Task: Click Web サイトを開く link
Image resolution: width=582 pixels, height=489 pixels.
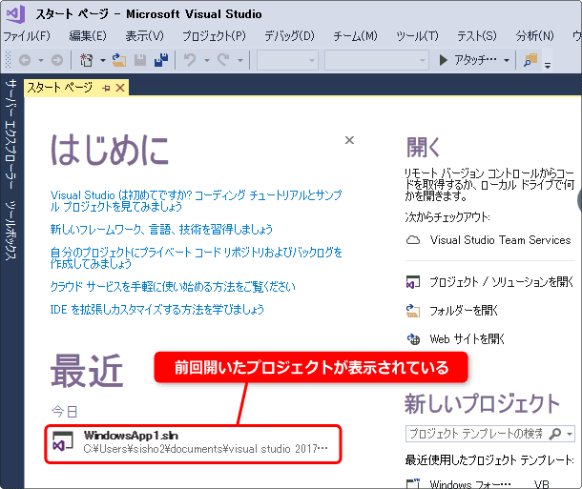Action: point(467,338)
